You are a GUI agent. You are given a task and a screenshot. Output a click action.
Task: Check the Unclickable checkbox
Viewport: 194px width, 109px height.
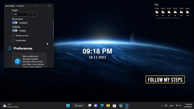point(13,40)
